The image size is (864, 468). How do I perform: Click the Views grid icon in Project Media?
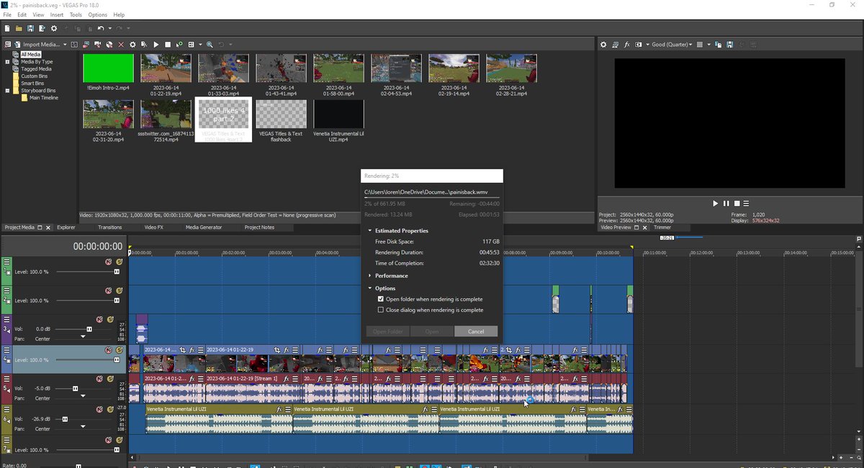191,45
